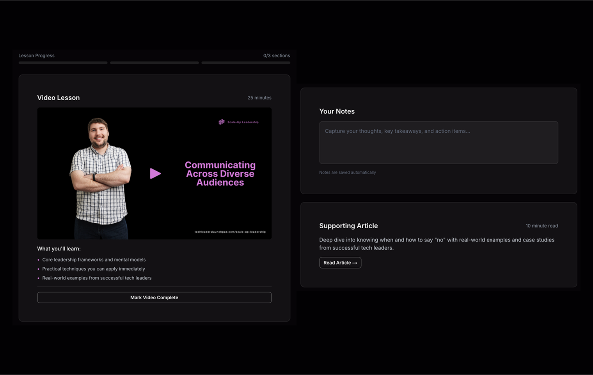The width and height of the screenshot is (593, 375).
Task: Select the second lesson progress bar segment
Action: click(154, 63)
